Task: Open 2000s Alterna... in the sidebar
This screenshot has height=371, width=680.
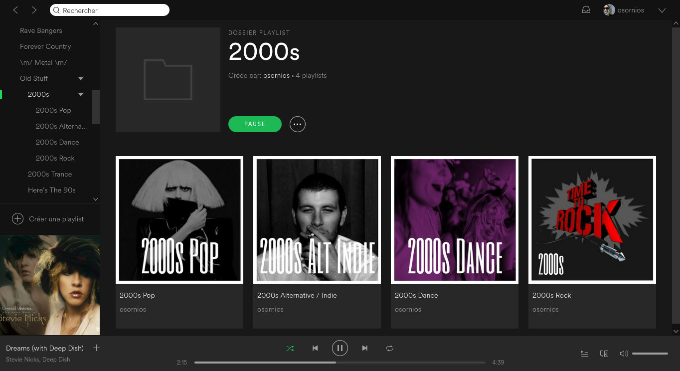Action: click(61, 126)
